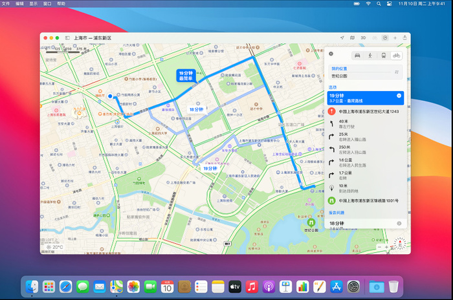453x300 pixels.
Task: Click the 报告问题 link
Action: coord(337,211)
